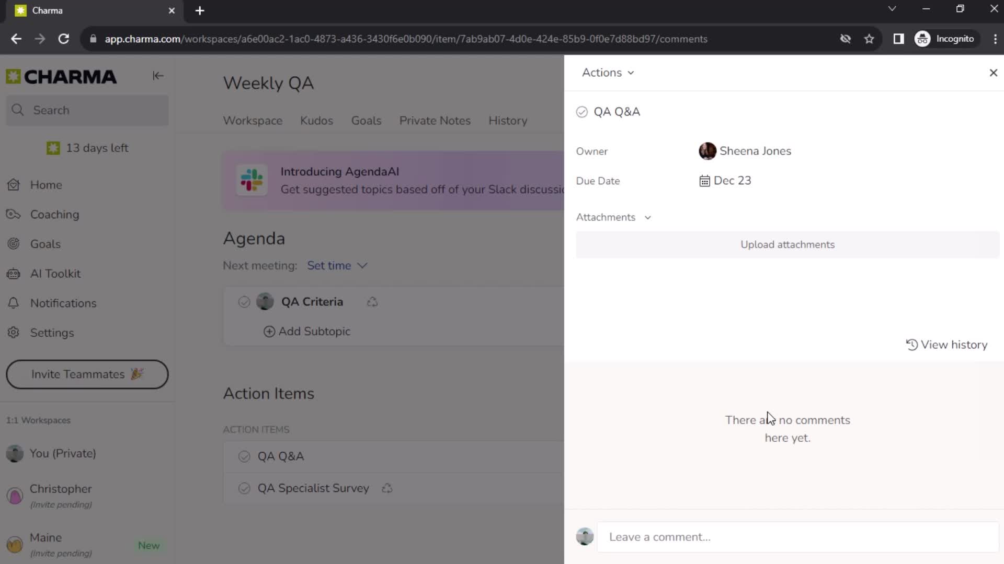Toggle the QA Q&A completion checkbox
This screenshot has height=564, width=1004.
coord(581,112)
